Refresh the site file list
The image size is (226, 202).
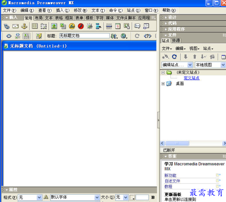point(174,57)
